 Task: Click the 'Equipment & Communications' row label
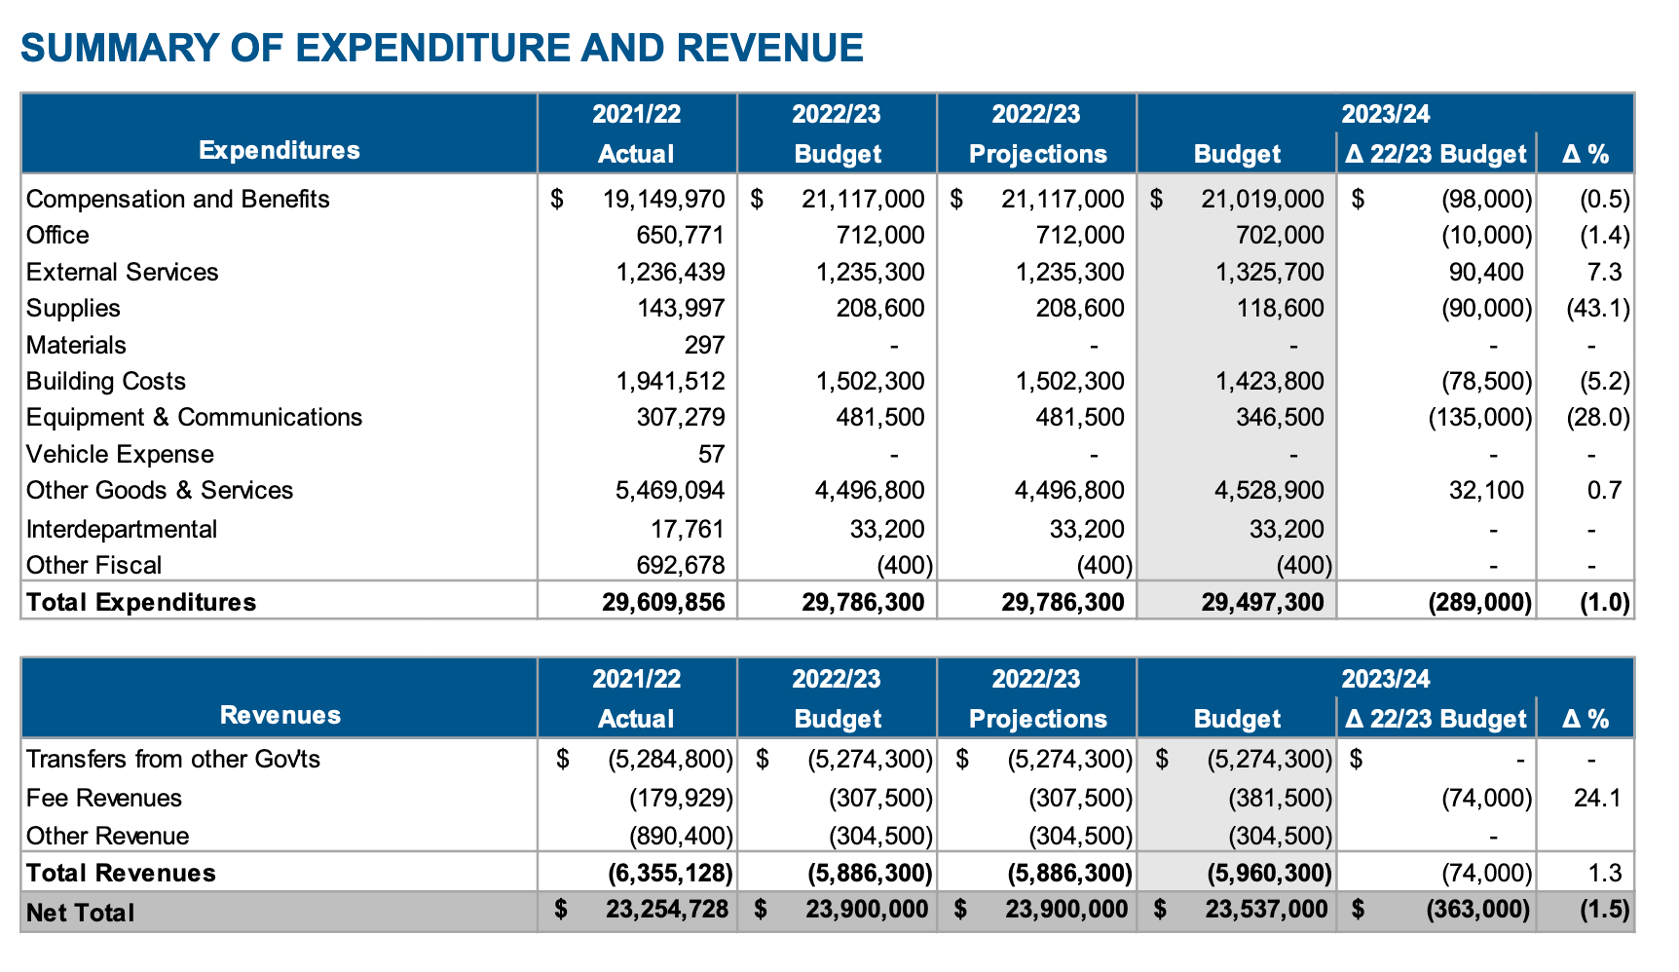(x=194, y=418)
